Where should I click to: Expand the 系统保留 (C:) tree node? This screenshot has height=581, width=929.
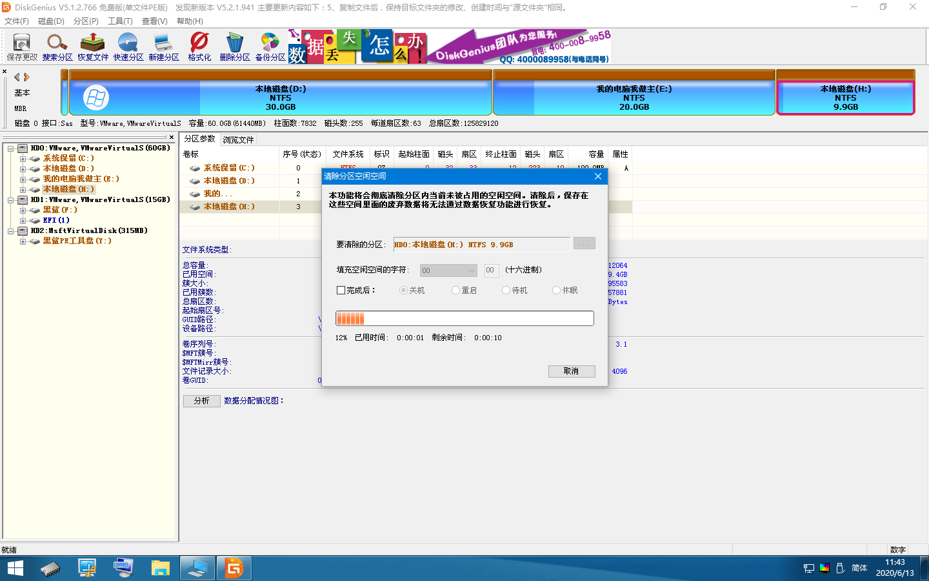click(23, 159)
